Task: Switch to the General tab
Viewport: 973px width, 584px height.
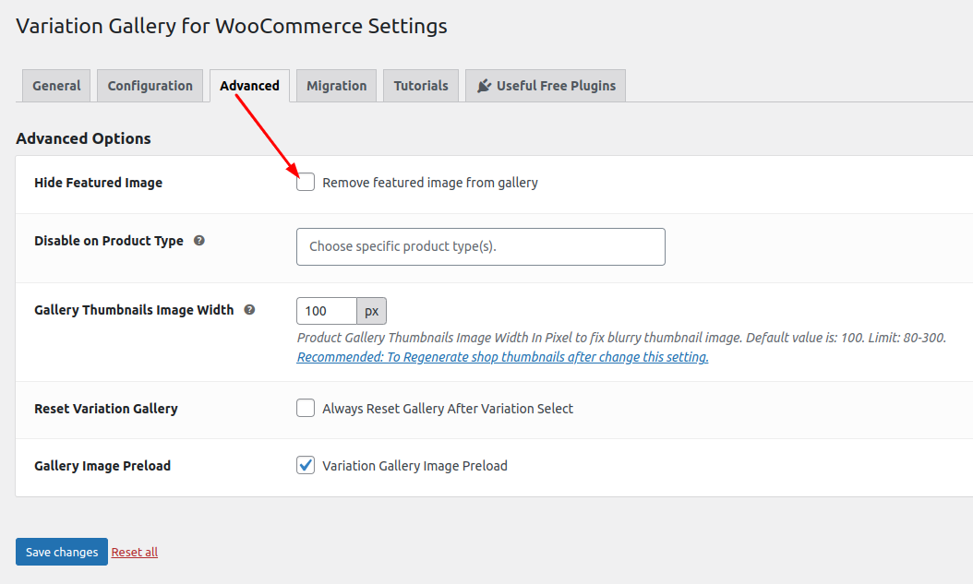Action: coord(56,86)
